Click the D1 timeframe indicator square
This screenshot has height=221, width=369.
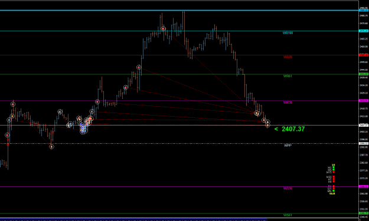click(x=334, y=186)
